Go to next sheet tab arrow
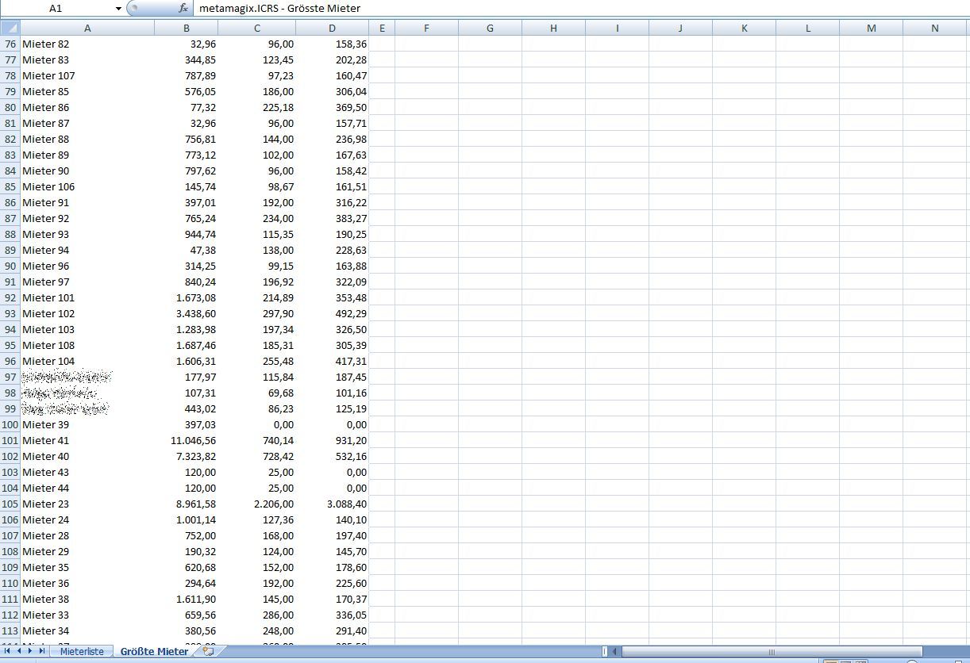This screenshot has width=970, height=663. (x=30, y=651)
